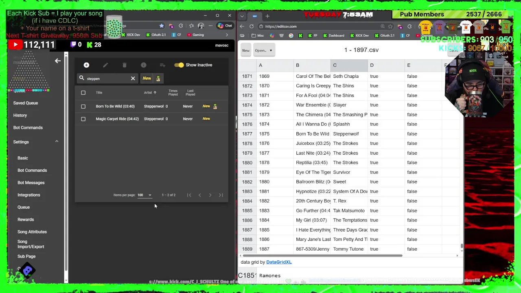The image size is (521, 293).
Task: Click the amp icon on Born To Be Wild row
Action: pyautogui.click(x=215, y=107)
